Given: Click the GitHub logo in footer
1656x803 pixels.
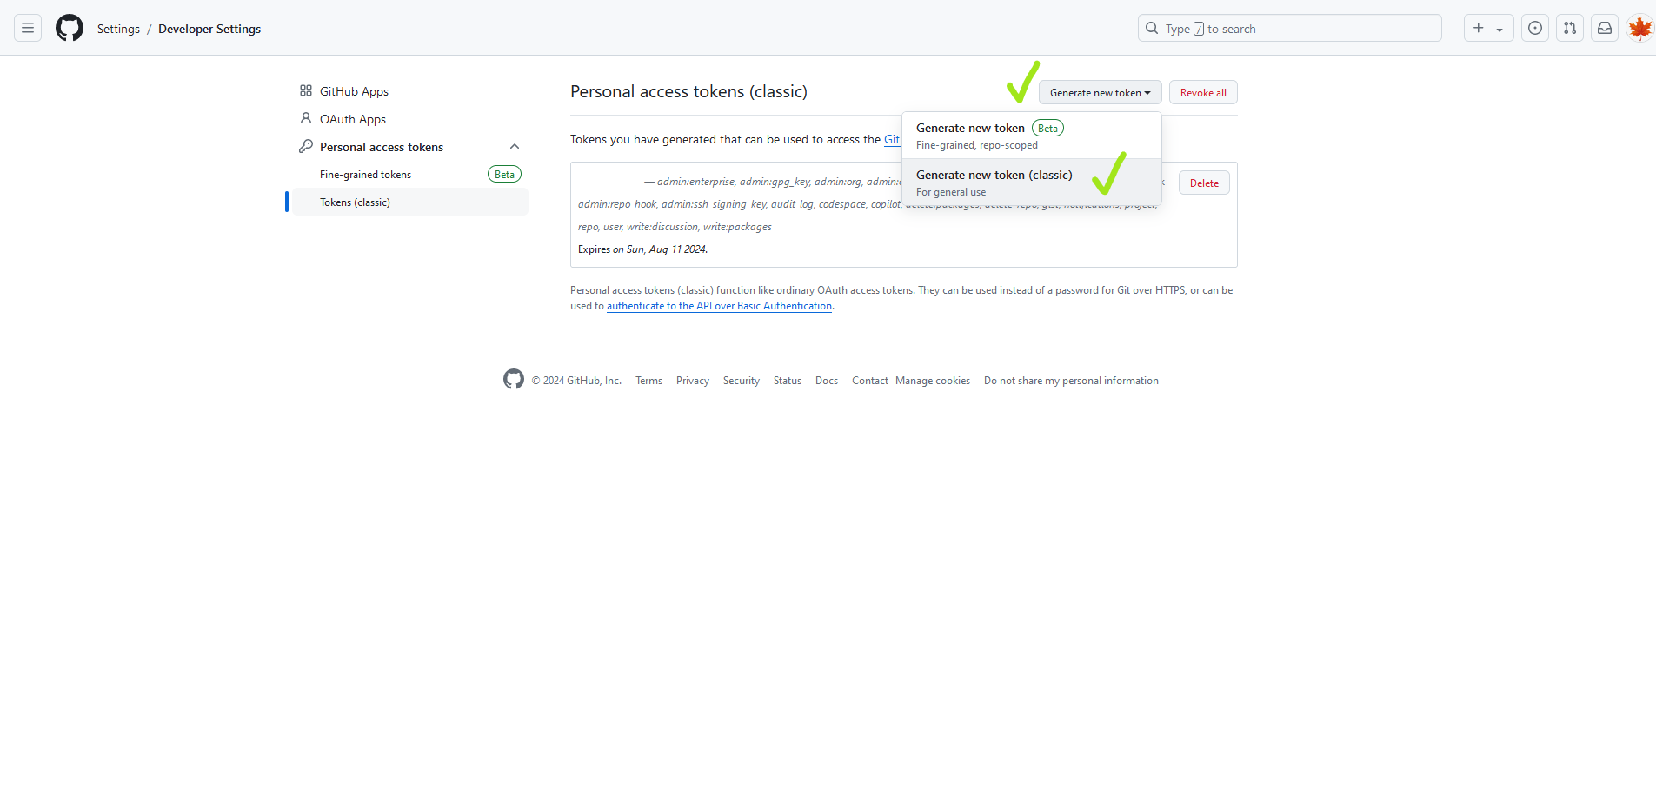Looking at the screenshot, I should pos(514,380).
